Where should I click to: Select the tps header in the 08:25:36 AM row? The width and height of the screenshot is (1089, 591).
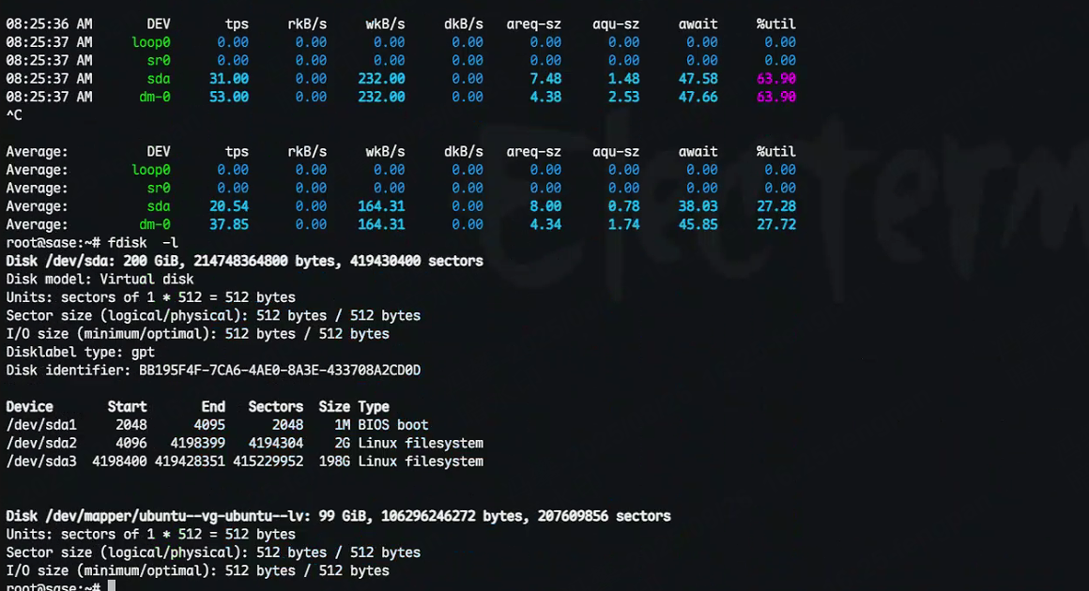pyautogui.click(x=237, y=24)
